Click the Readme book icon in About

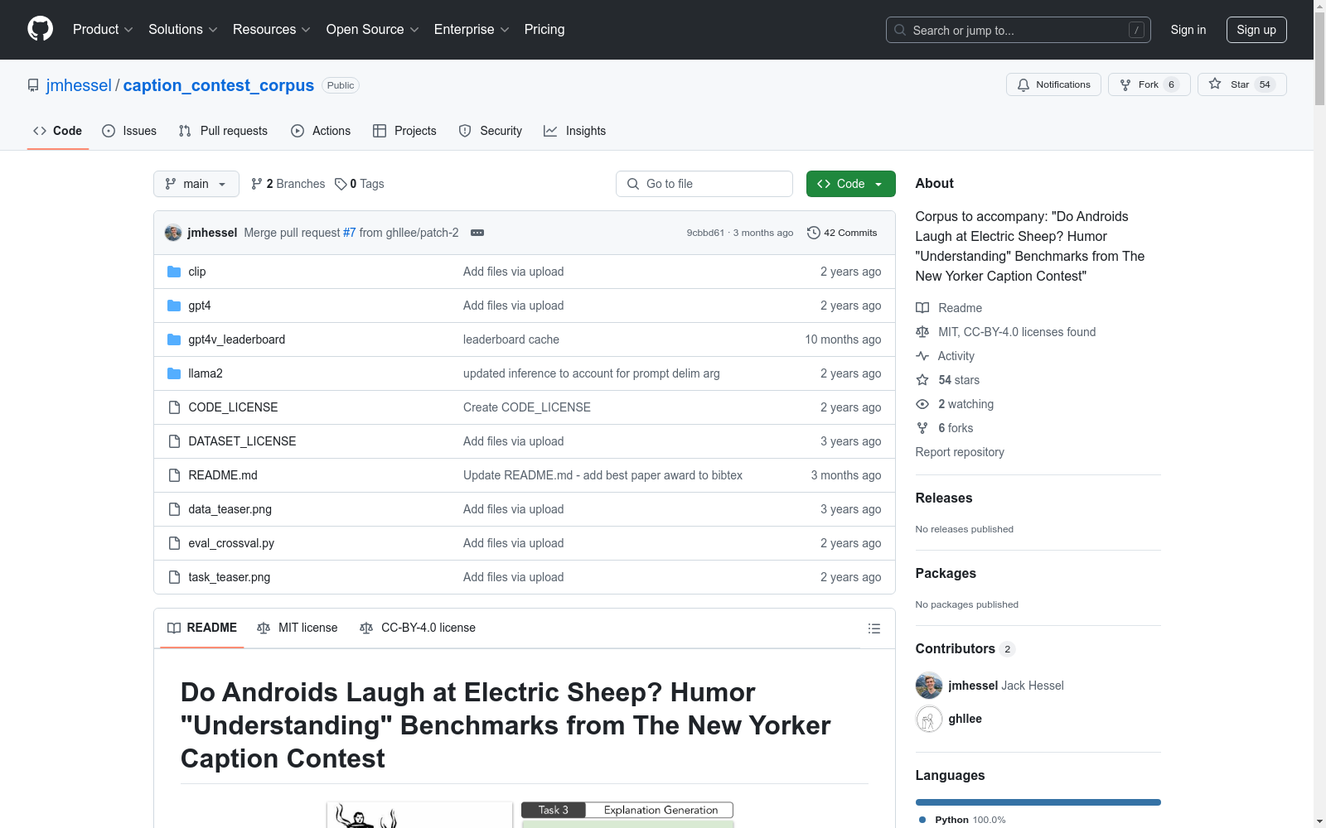tap(922, 308)
